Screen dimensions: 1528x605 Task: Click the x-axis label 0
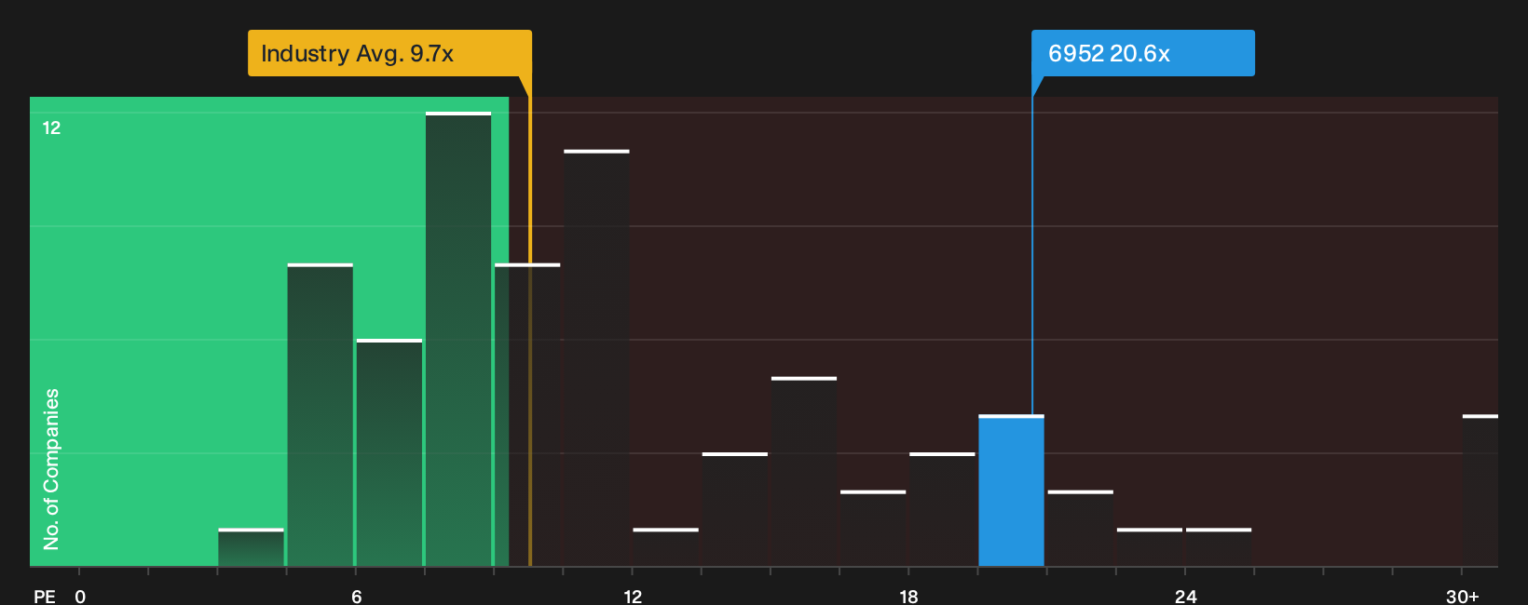tap(80, 596)
